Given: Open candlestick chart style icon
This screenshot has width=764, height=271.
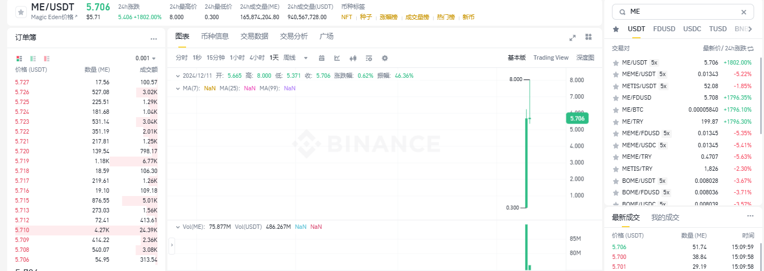Looking at the screenshot, I should tap(353, 58).
